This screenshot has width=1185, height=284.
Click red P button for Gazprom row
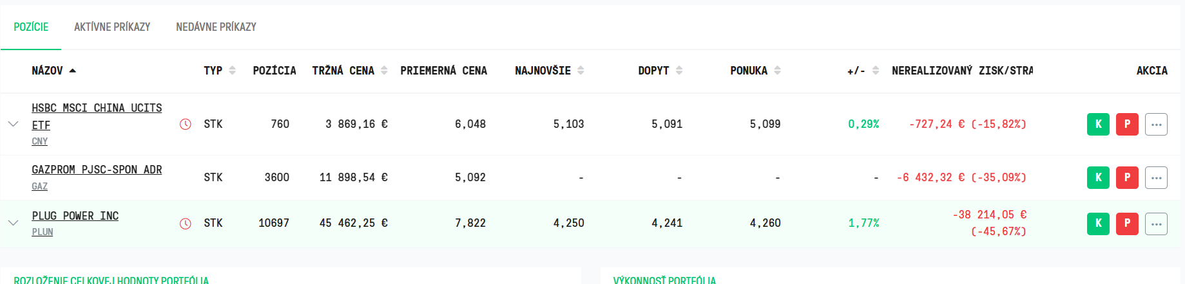pos(1127,177)
